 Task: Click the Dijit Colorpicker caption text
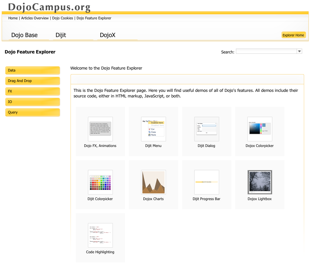pos(100,199)
